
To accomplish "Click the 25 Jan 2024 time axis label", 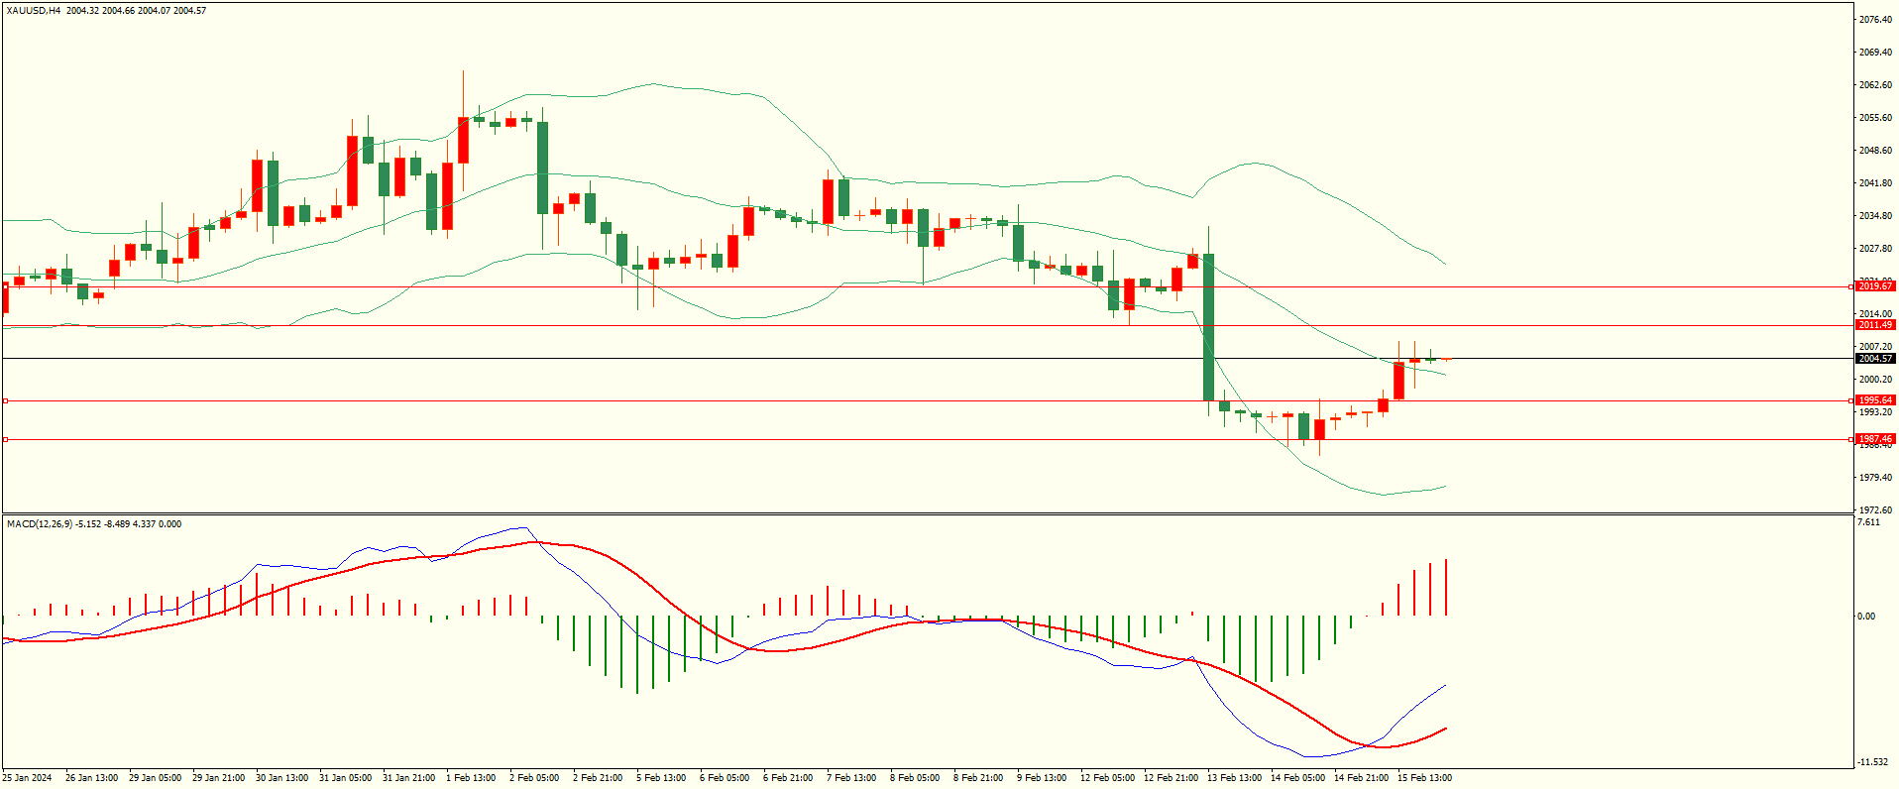I will click(28, 778).
